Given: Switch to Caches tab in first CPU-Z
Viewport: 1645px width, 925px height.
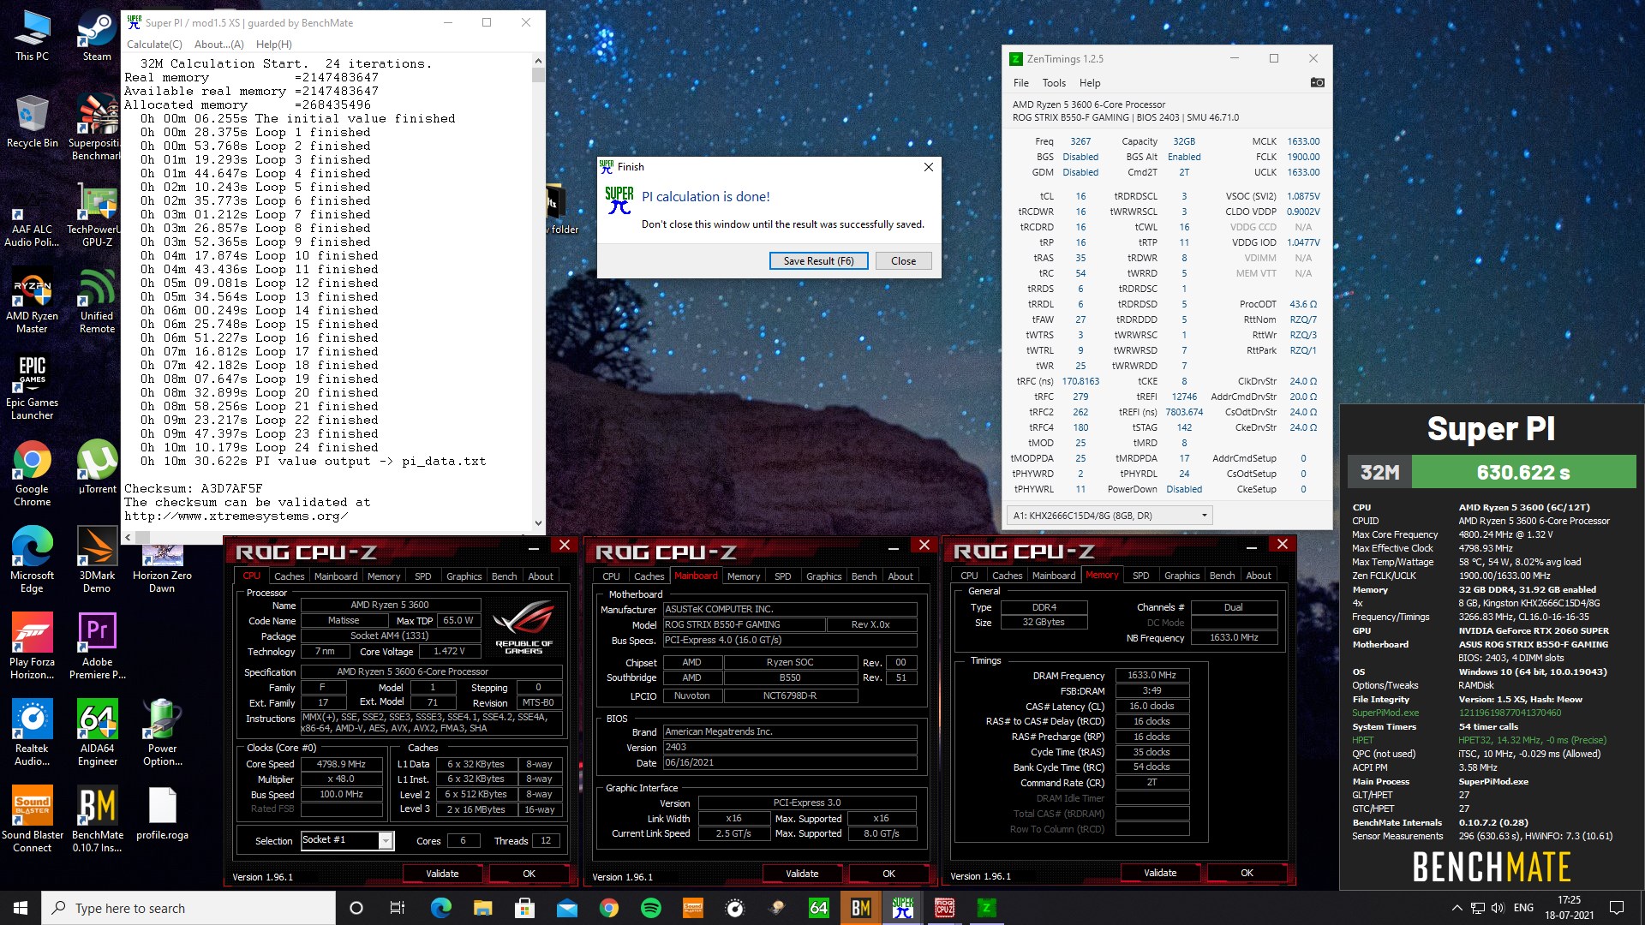Looking at the screenshot, I should click(289, 576).
